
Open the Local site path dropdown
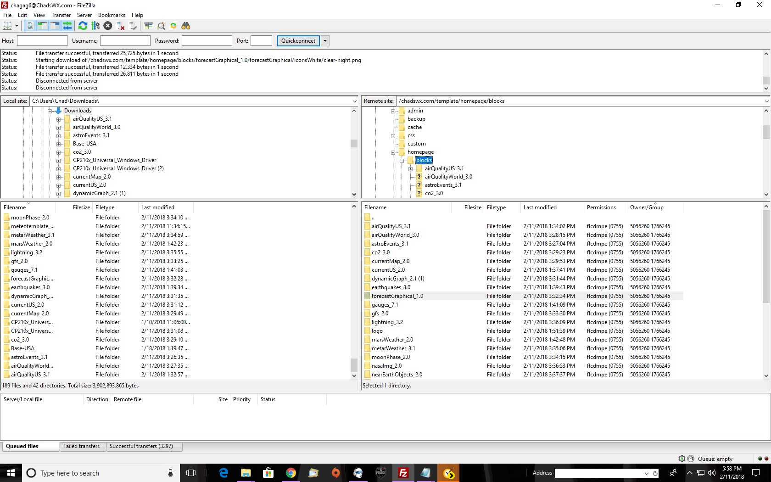[x=354, y=101]
